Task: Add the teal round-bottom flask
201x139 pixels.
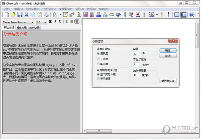Action: [105, 15]
